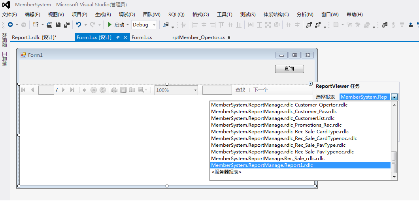This screenshot has width=419, height=213.
Task: Collapse the ReportViewer smart tag arrow
Action: click(x=311, y=84)
